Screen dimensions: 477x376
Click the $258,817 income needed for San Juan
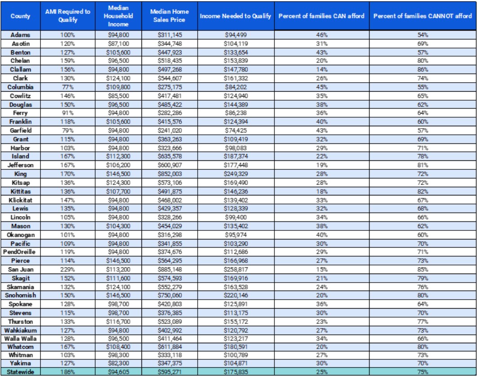pos(236,270)
